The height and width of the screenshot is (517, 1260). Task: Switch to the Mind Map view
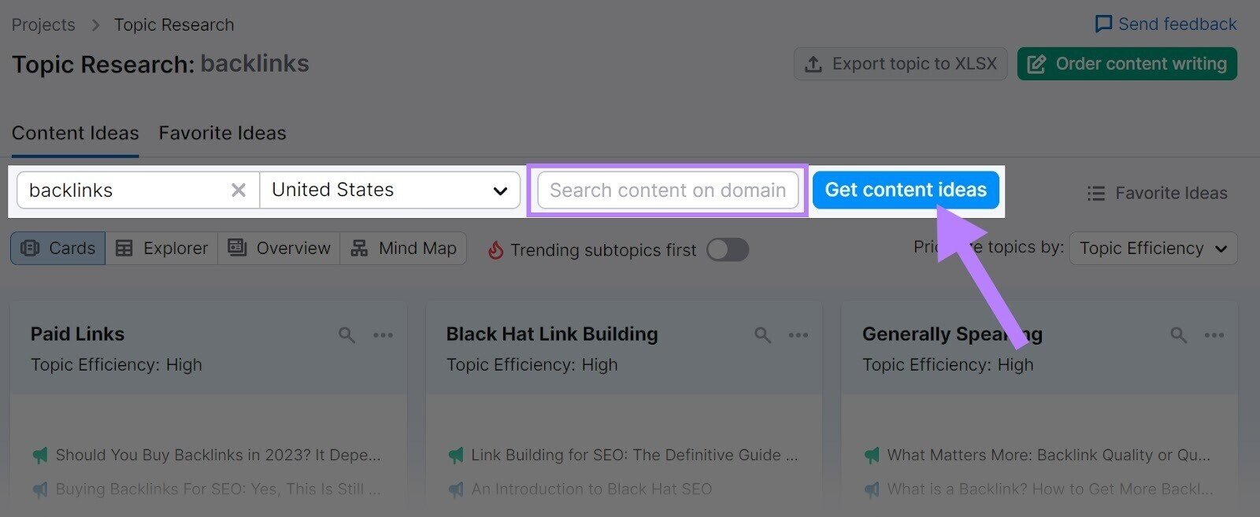click(x=404, y=248)
